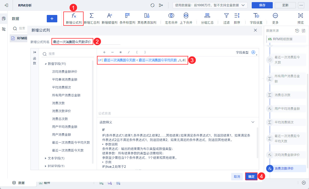The height and width of the screenshot is (189, 309).
Task: Click the back exit icon top-left
Action: [x=7, y=5]
